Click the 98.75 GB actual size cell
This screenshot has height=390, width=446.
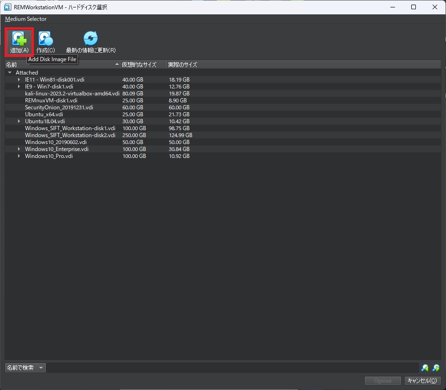coord(179,128)
